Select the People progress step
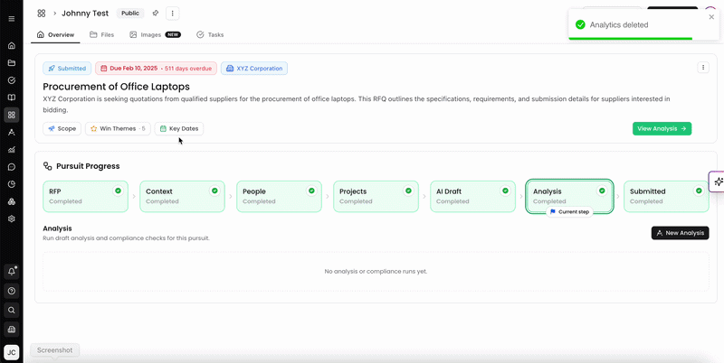 coord(279,196)
